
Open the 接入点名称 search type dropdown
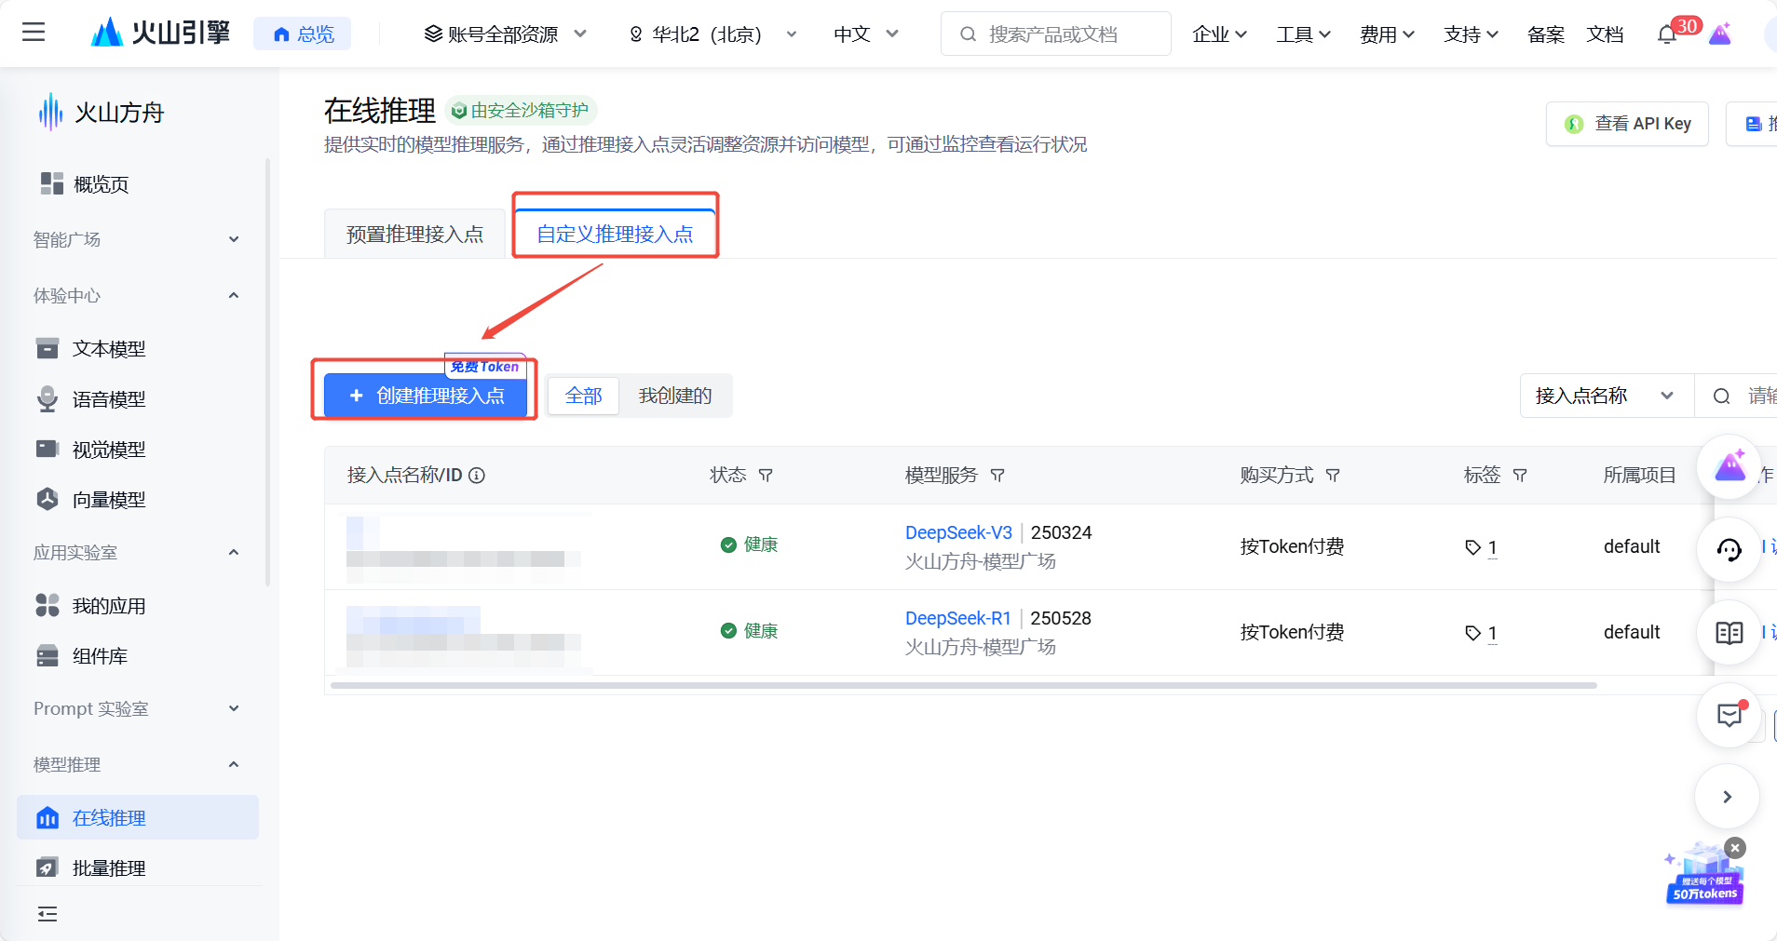click(1606, 397)
